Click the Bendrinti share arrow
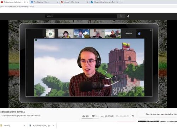The image size is (177, 129). click(x=102, y=116)
